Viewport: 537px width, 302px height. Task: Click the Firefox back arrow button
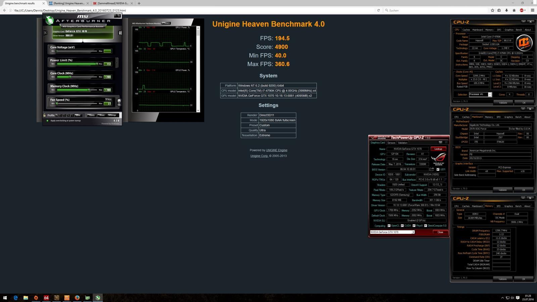[4, 10]
